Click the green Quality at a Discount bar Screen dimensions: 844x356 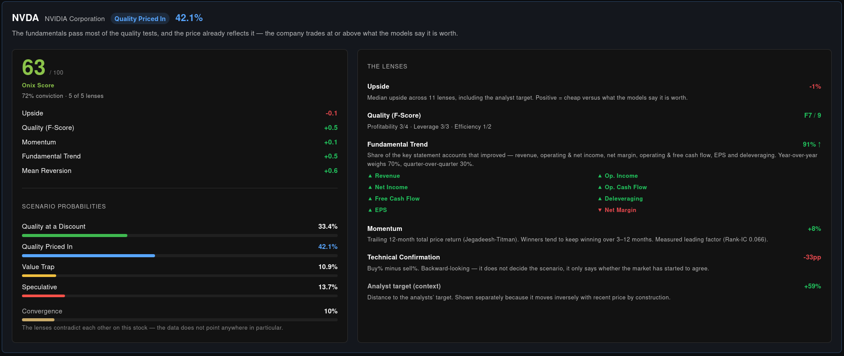[75, 236]
